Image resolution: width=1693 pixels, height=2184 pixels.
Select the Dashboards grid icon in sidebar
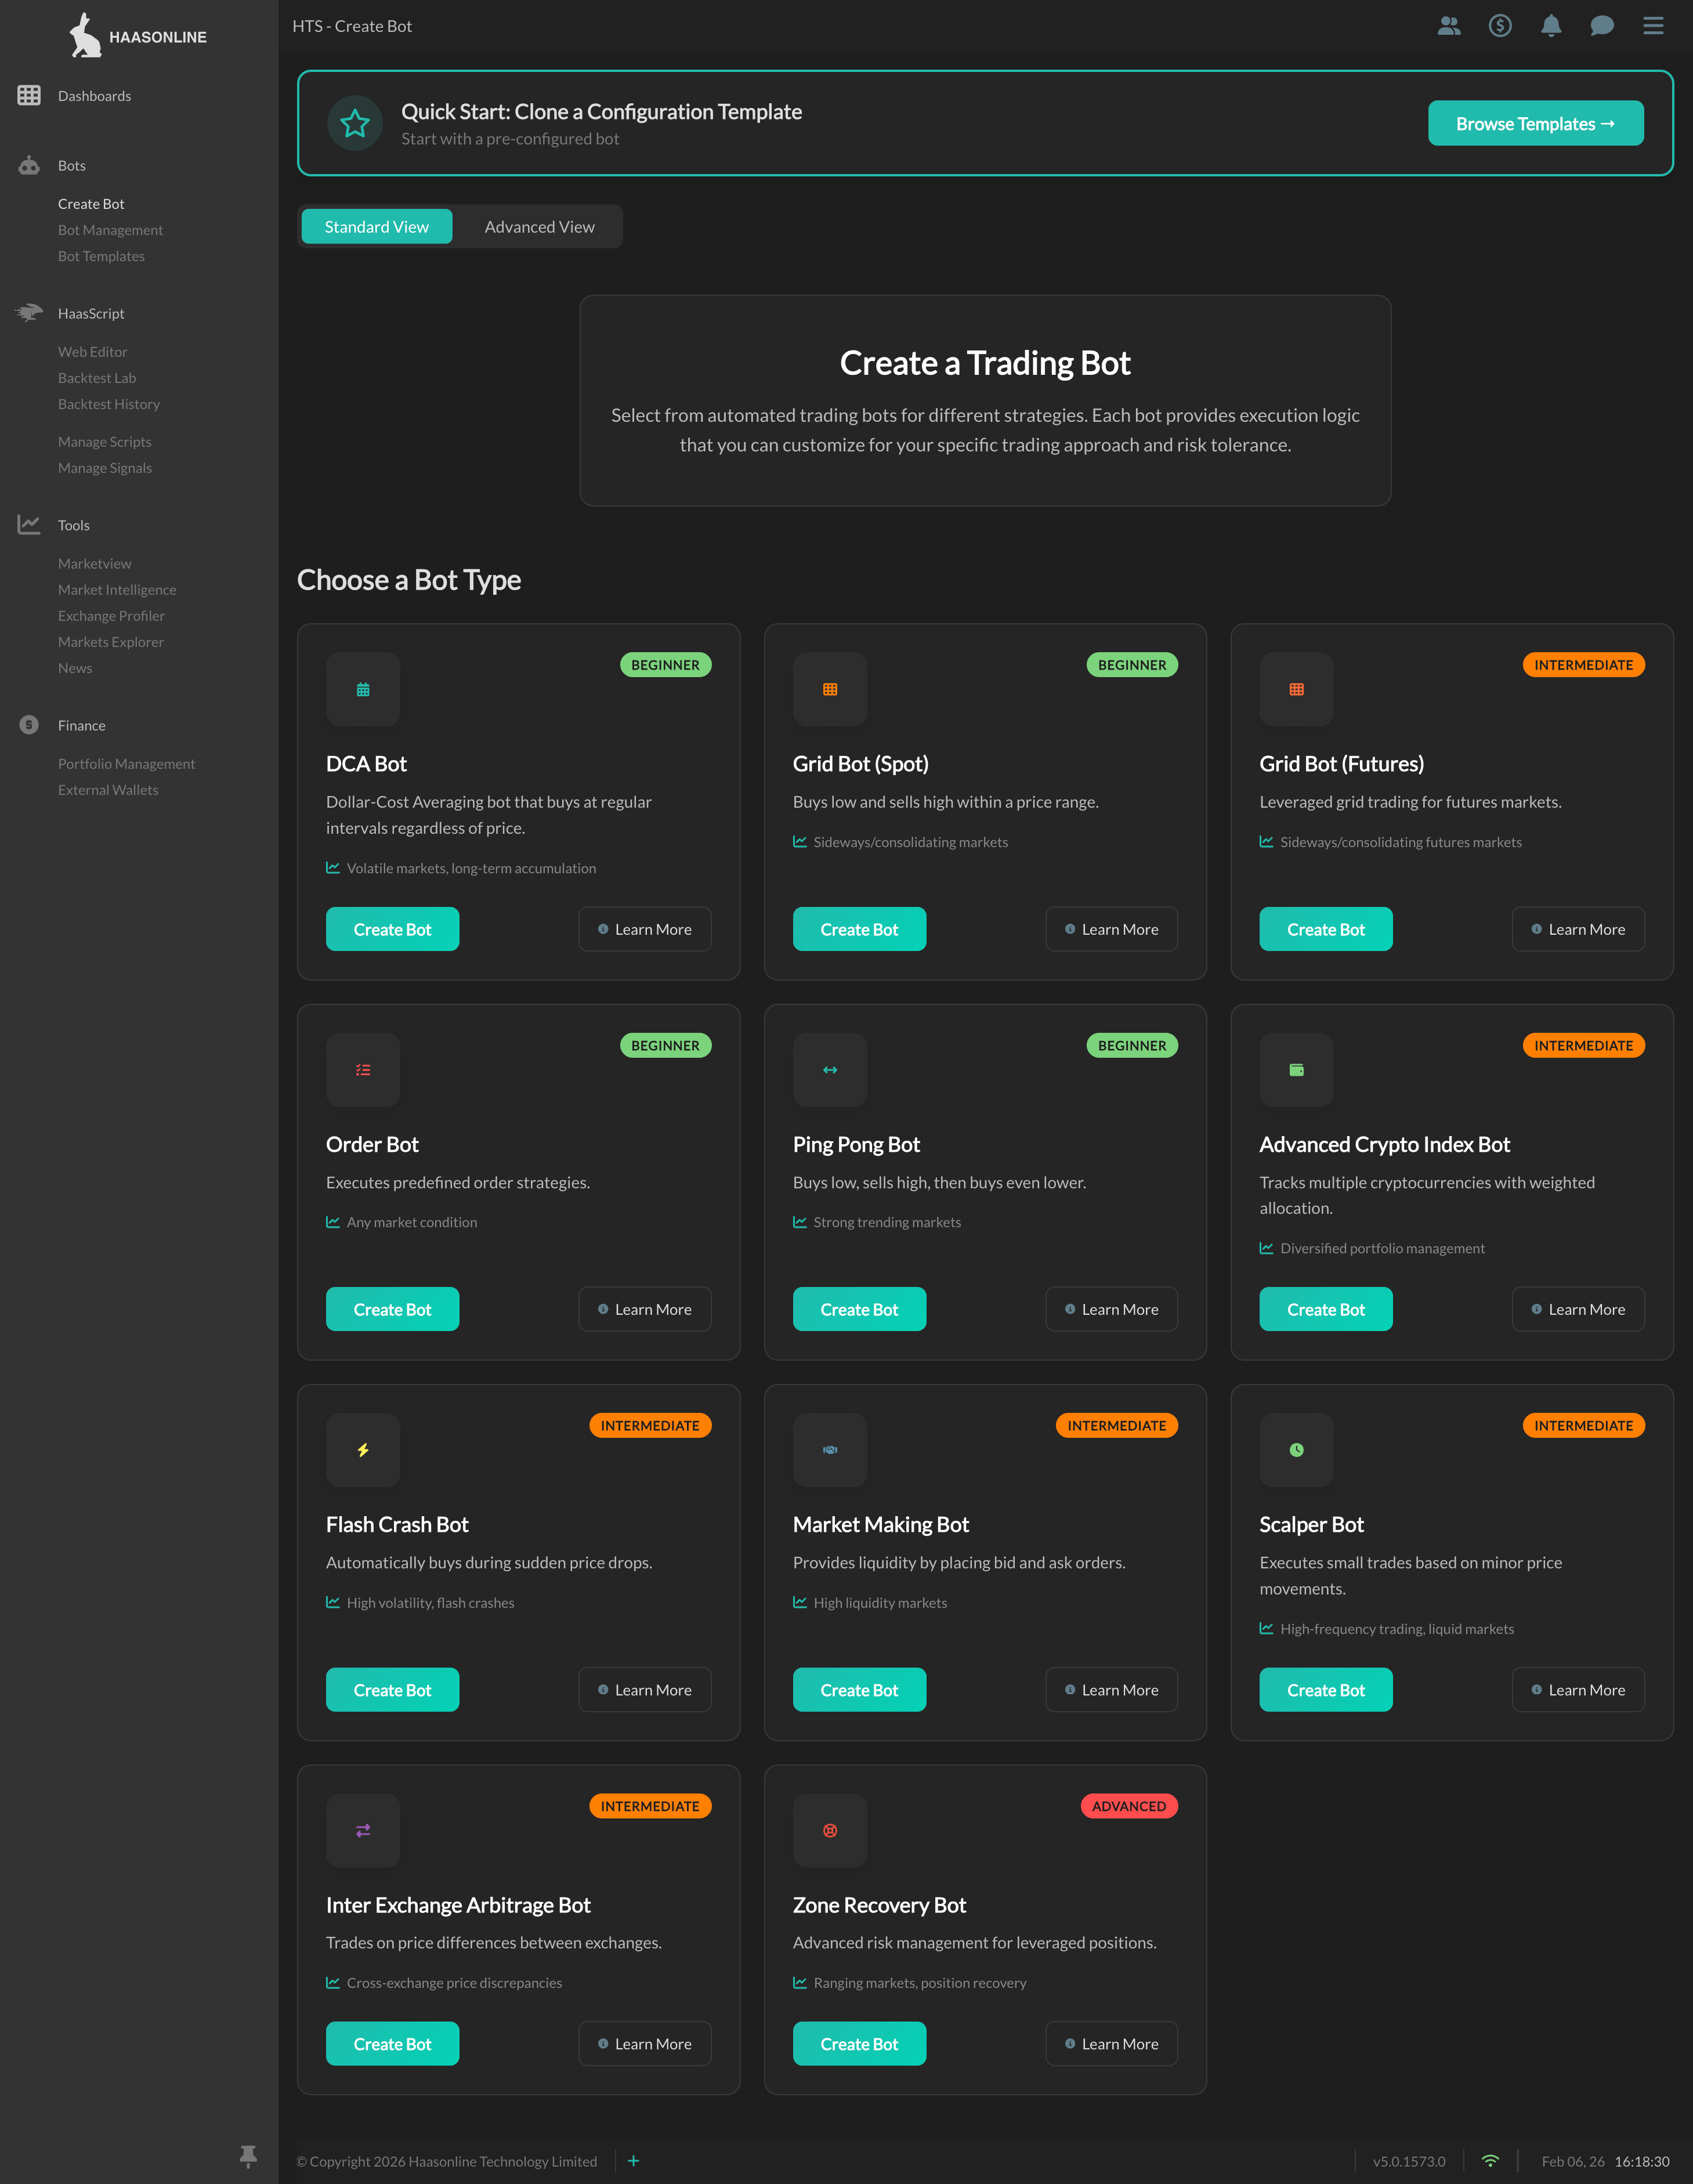[x=28, y=95]
